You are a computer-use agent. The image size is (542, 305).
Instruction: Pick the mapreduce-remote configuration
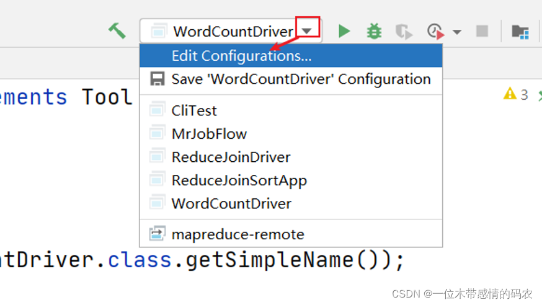(238, 234)
